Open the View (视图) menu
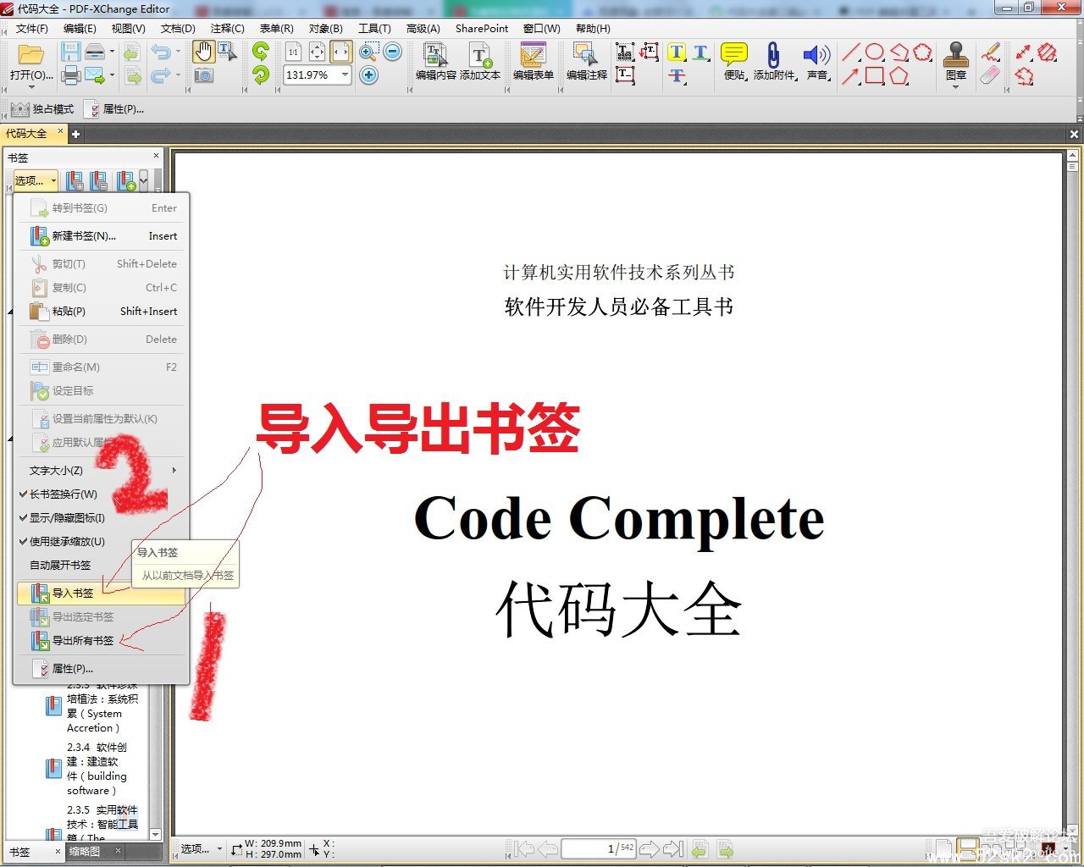Viewport: 1084px width, 867px height. pyautogui.click(x=128, y=28)
